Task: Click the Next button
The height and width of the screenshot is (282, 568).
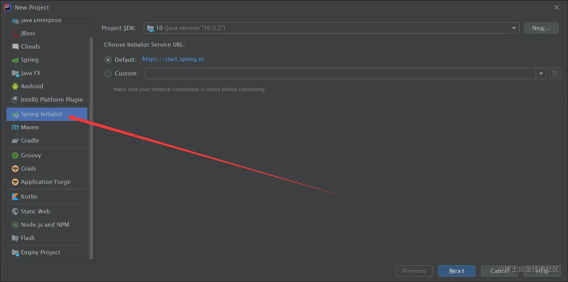Action: (457, 271)
